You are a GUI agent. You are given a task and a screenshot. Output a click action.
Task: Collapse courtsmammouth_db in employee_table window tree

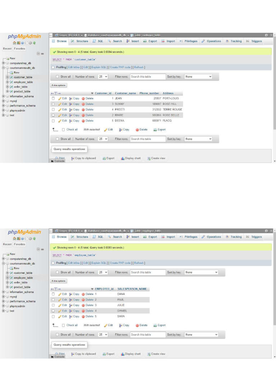3,263
